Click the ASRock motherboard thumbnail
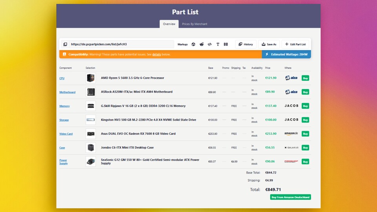377x212 pixels. [x=91, y=92]
